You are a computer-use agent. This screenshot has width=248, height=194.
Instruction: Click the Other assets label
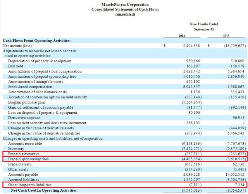[18, 169]
